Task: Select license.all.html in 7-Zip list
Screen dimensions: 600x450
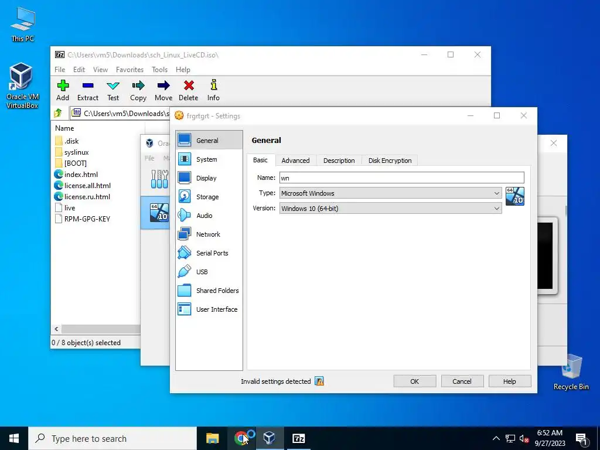Action: point(83,185)
